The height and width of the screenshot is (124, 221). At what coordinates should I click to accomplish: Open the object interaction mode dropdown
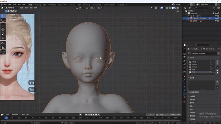[12, 8]
